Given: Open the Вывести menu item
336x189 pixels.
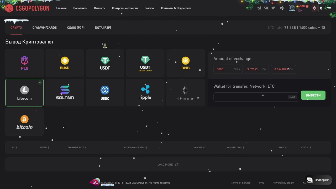Looking at the screenshot, I should (100, 8).
